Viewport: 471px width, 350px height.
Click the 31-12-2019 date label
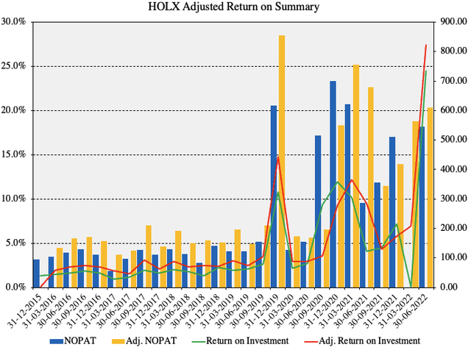click(262, 311)
